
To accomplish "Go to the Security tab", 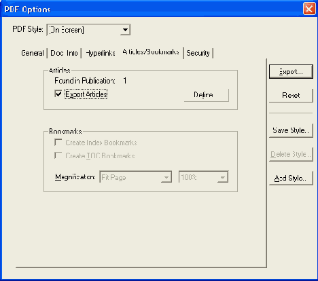I will tap(198, 53).
